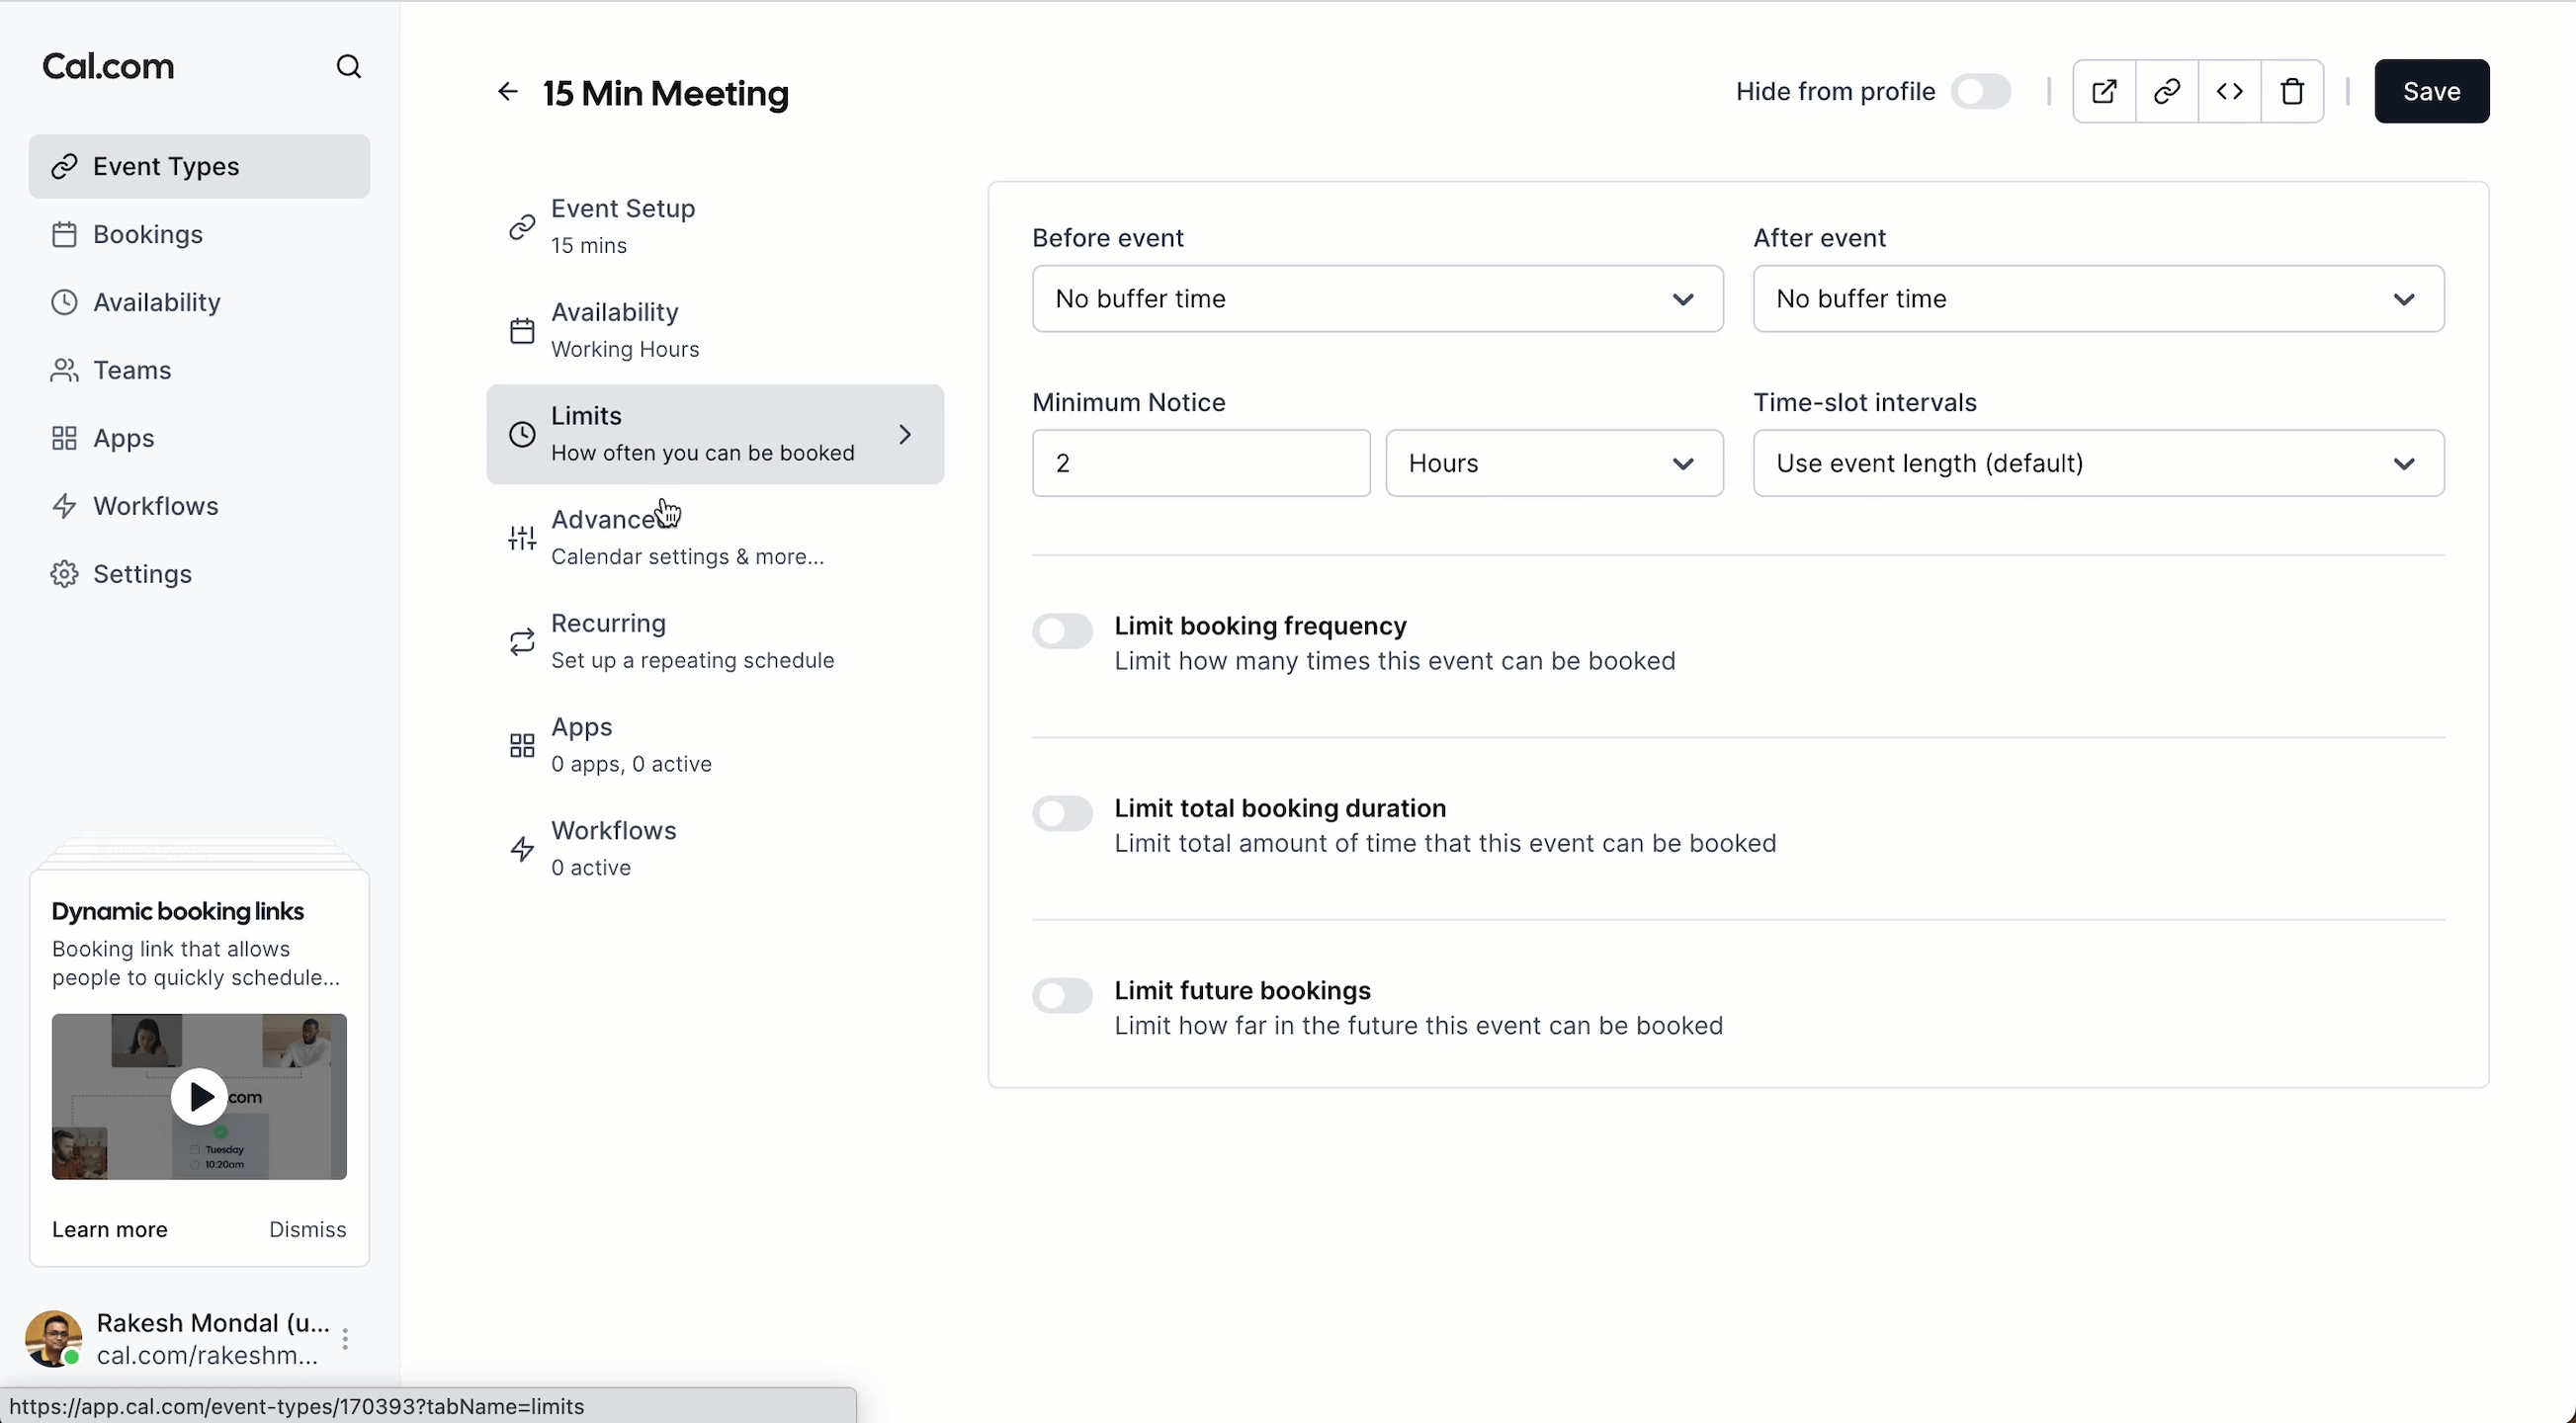Viewport: 2576px width, 1423px height.
Task: Enable Limit future bookings switch
Action: (x=1062, y=995)
